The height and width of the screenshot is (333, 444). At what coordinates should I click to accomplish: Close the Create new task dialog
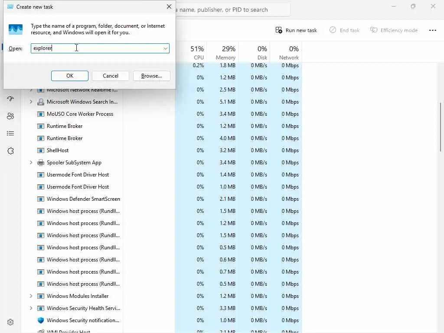tap(169, 7)
